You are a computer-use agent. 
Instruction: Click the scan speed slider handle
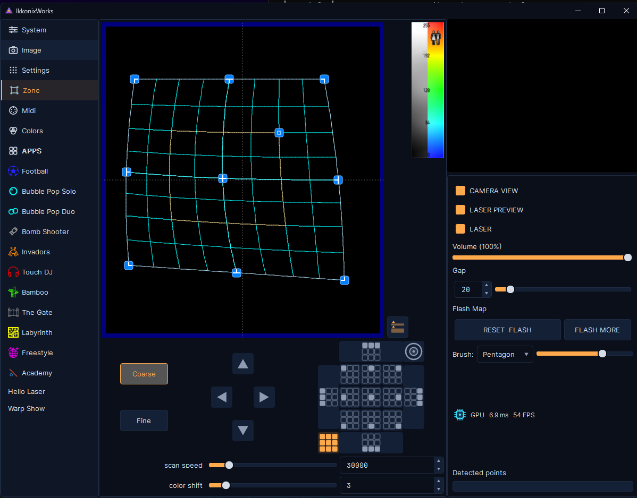(x=229, y=465)
